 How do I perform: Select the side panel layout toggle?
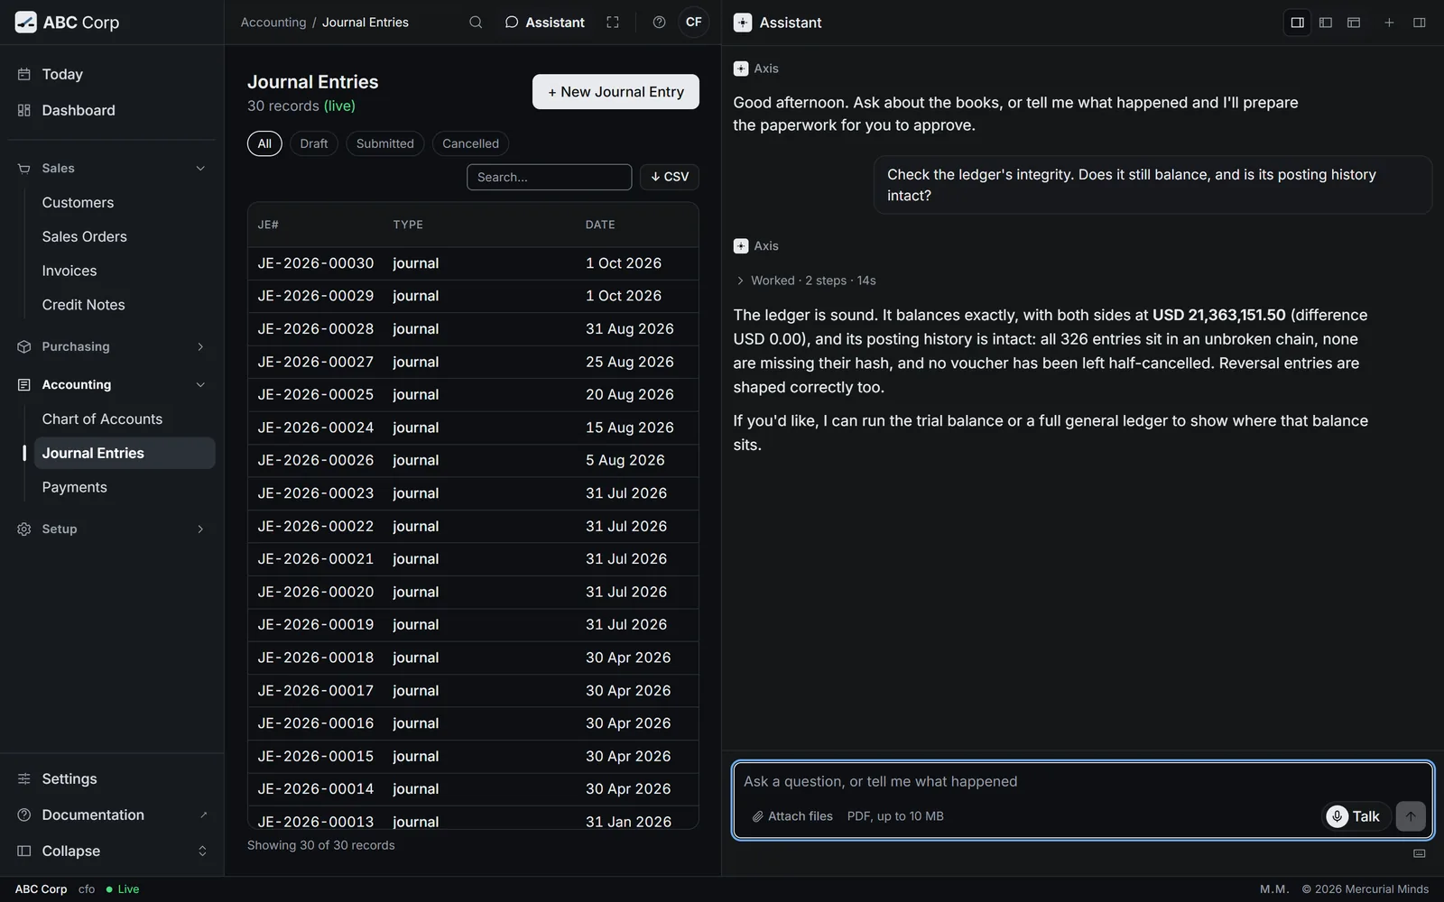point(1297,23)
